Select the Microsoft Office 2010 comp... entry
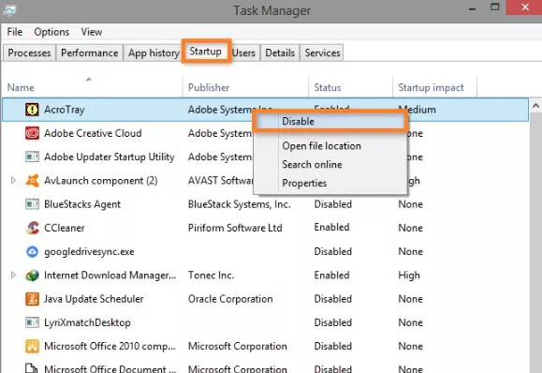 110,346
